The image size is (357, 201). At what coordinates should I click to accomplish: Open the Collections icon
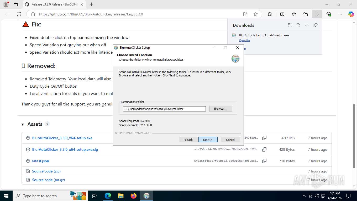[305, 14]
